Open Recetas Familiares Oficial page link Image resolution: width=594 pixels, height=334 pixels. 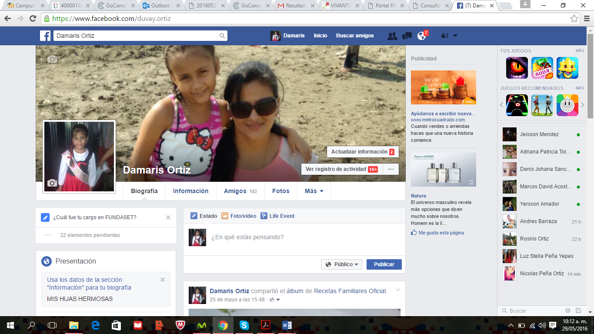[350, 291]
